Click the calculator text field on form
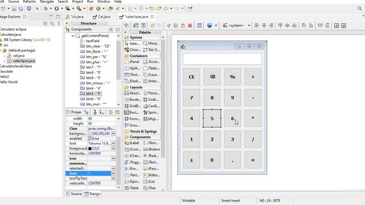 click(x=222, y=59)
